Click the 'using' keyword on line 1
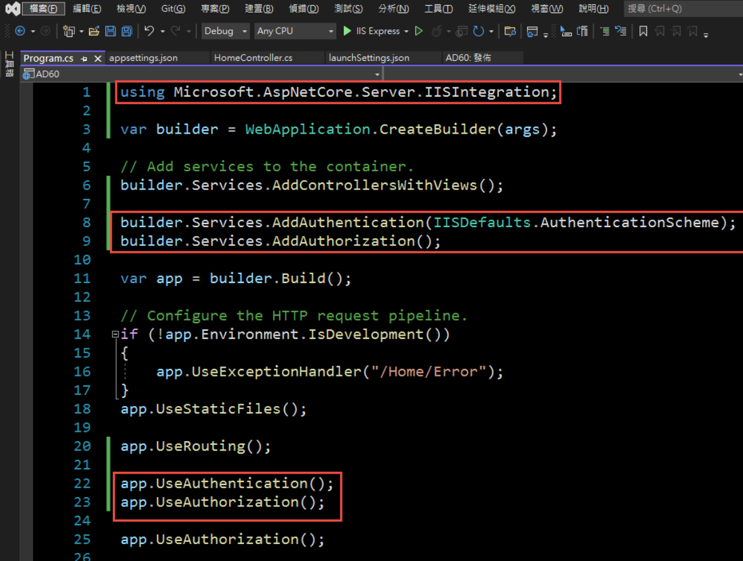The width and height of the screenshot is (743, 561). 142,92
